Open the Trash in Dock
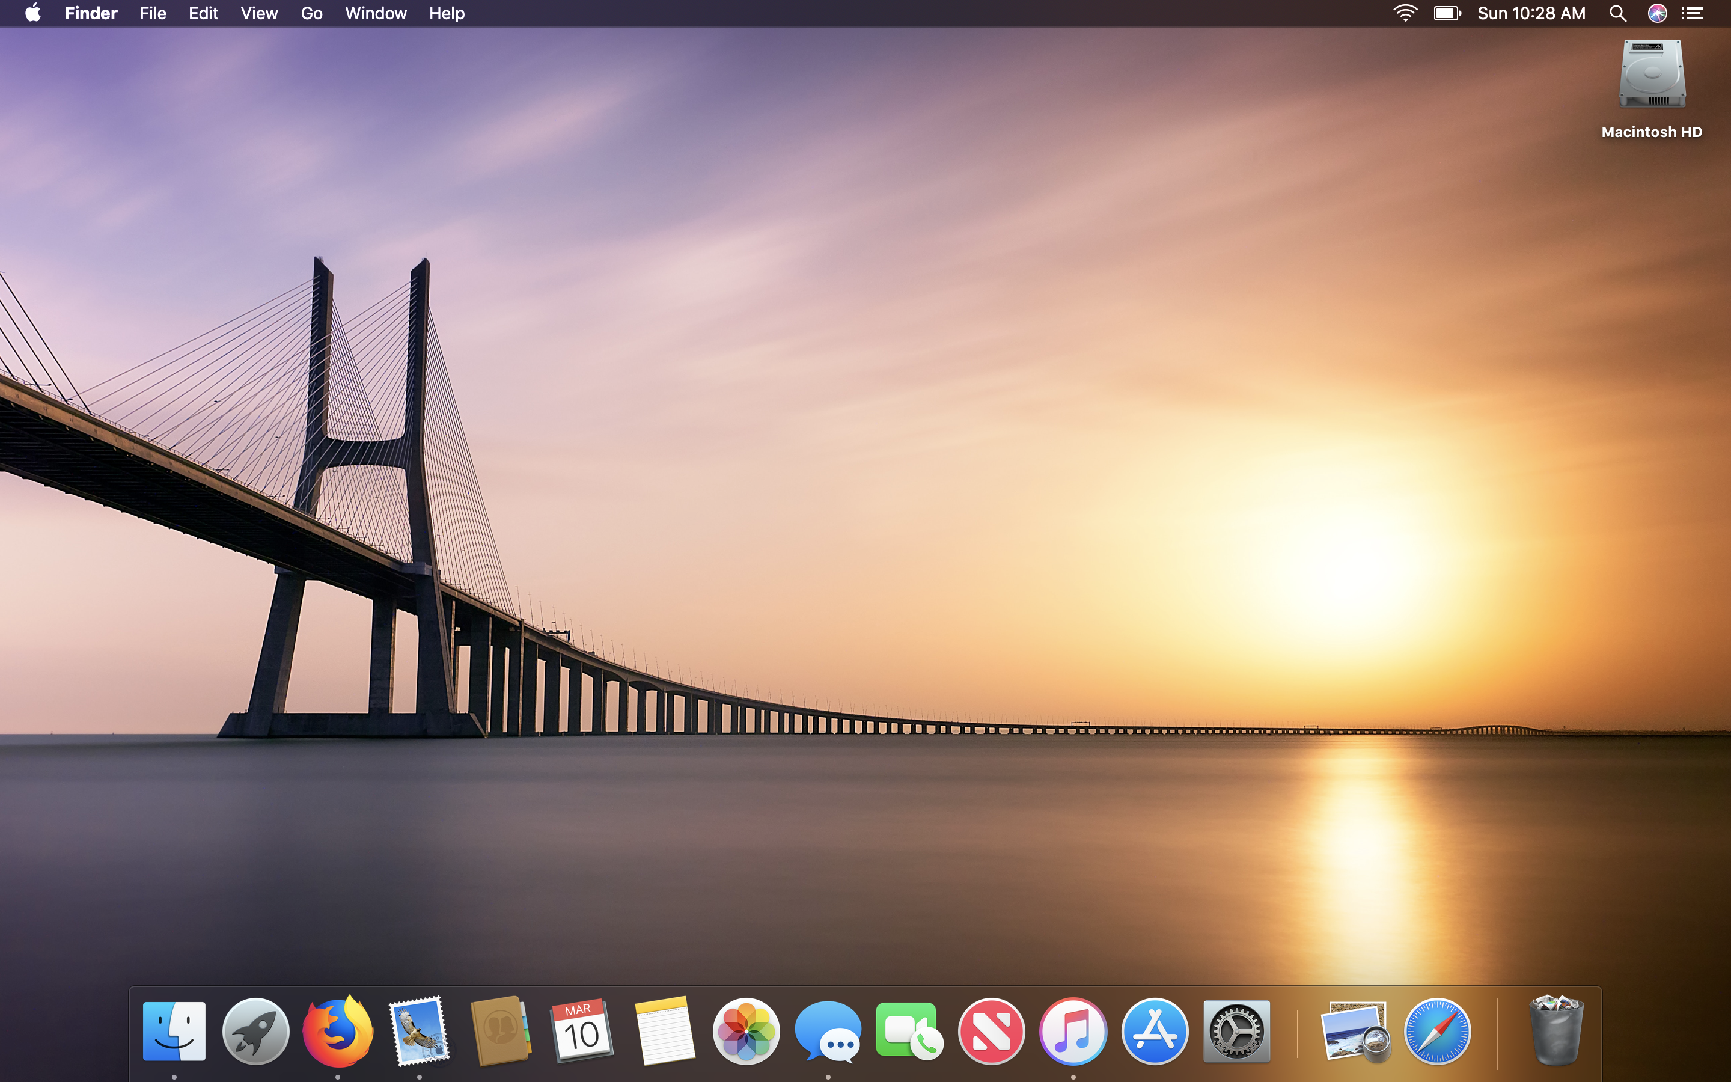This screenshot has width=1731, height=1082. 1555,1031
